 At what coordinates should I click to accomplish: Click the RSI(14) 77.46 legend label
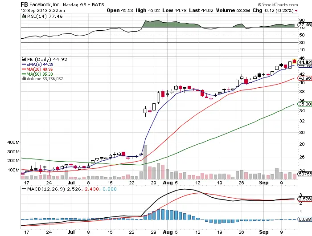(x=45, y=16)
